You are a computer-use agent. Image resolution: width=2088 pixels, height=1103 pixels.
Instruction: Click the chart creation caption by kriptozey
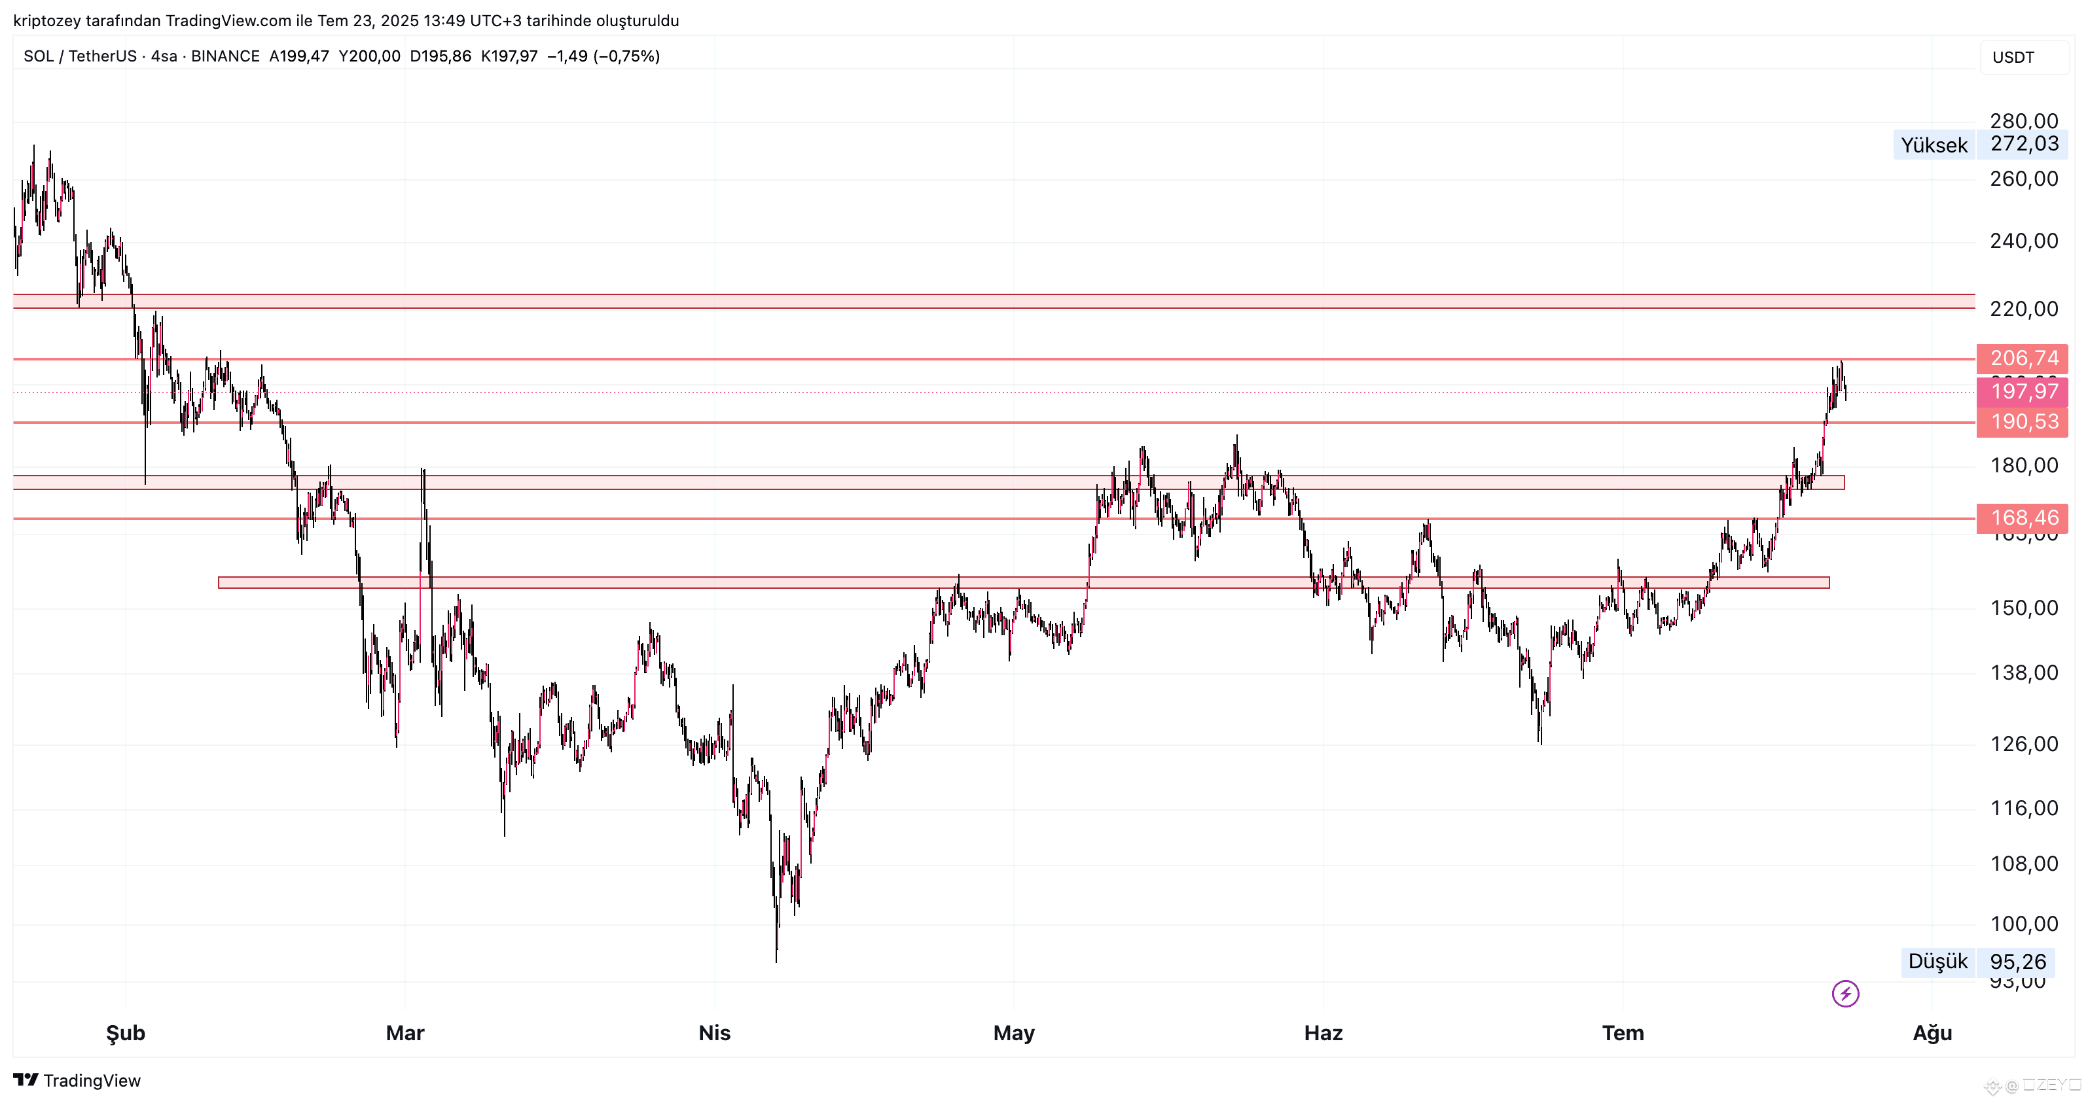[x=346, y=21]
